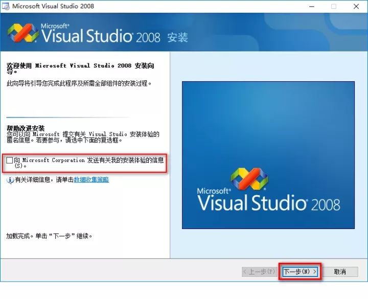Click the colorful infinity logo in the splash image
The image size is (368, 299).
[x=249, y=177]
